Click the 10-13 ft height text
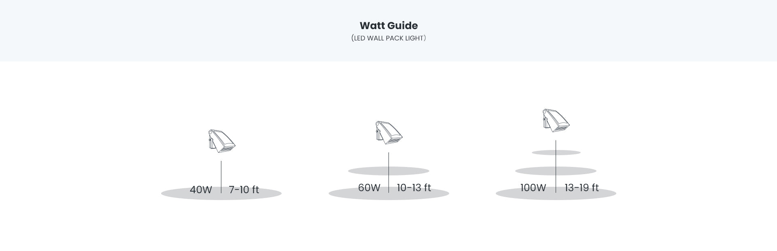Screen dimensions: 777x251 (x=414, y=188)
